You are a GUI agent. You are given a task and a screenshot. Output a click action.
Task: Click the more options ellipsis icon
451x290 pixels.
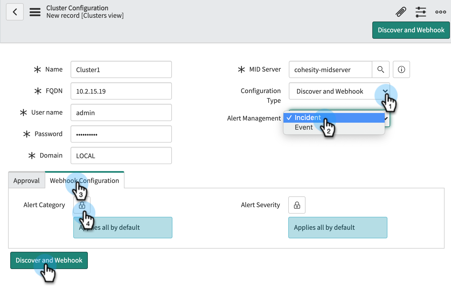click(x=440, y=12)
